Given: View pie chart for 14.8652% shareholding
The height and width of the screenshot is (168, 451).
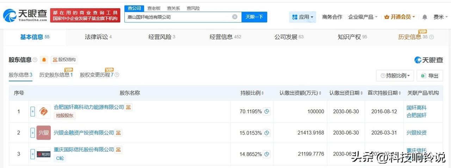Looking at the screenshot, I should coord(267,154).
